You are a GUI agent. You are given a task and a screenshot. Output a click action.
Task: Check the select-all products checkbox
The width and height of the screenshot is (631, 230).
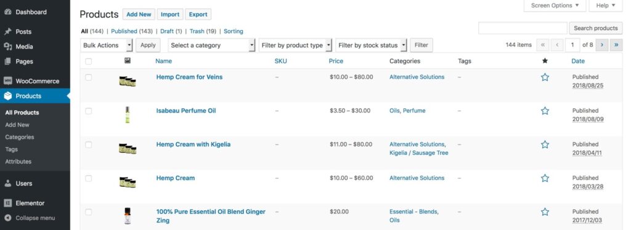point(89,61)
